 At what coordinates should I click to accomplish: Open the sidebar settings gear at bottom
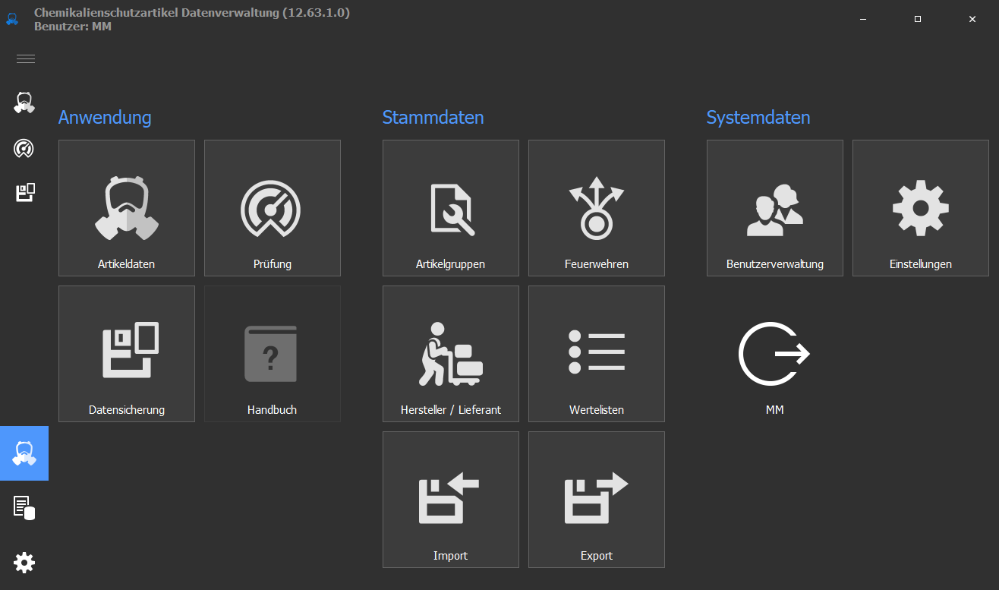[x=24, y=563]
